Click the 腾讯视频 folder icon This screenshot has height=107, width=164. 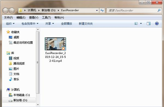(x=10, y=63)
